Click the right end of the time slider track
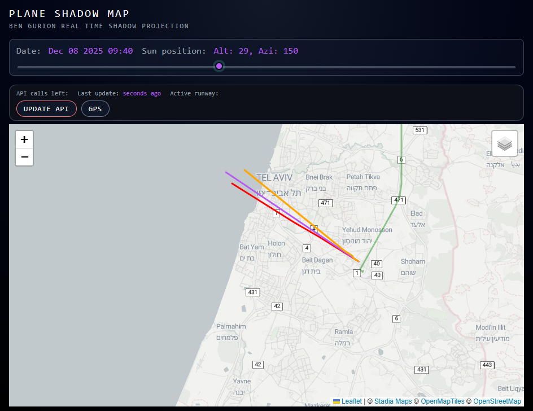 pyautogui.click(x=514, y=67)
